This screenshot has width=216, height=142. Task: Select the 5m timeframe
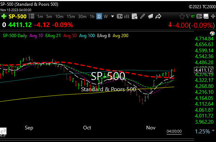click(49, 17)
